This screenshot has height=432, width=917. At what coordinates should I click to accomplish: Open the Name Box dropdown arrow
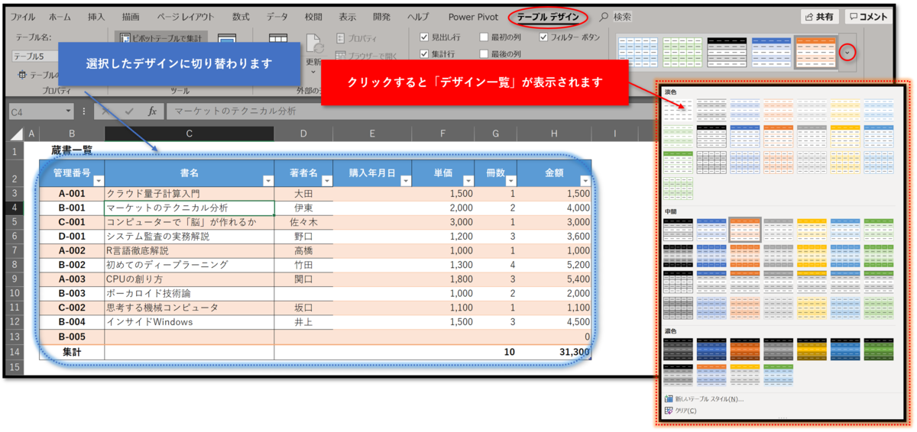[68, 111]
